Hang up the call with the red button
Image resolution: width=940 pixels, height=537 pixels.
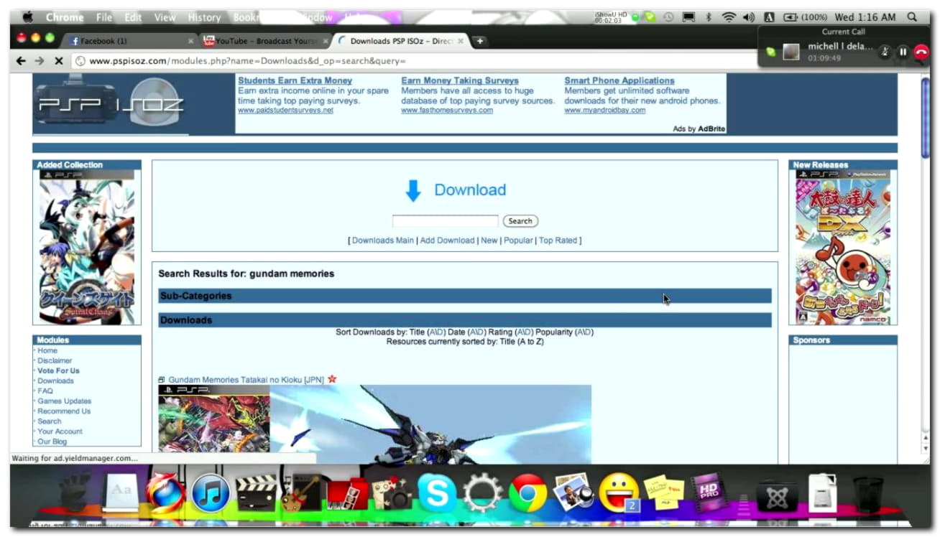[921, 52]
